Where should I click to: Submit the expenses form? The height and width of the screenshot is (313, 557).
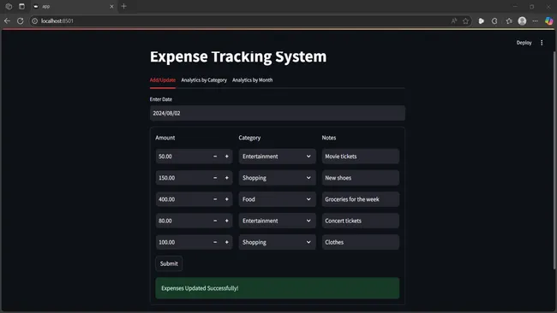pos(169,263)
